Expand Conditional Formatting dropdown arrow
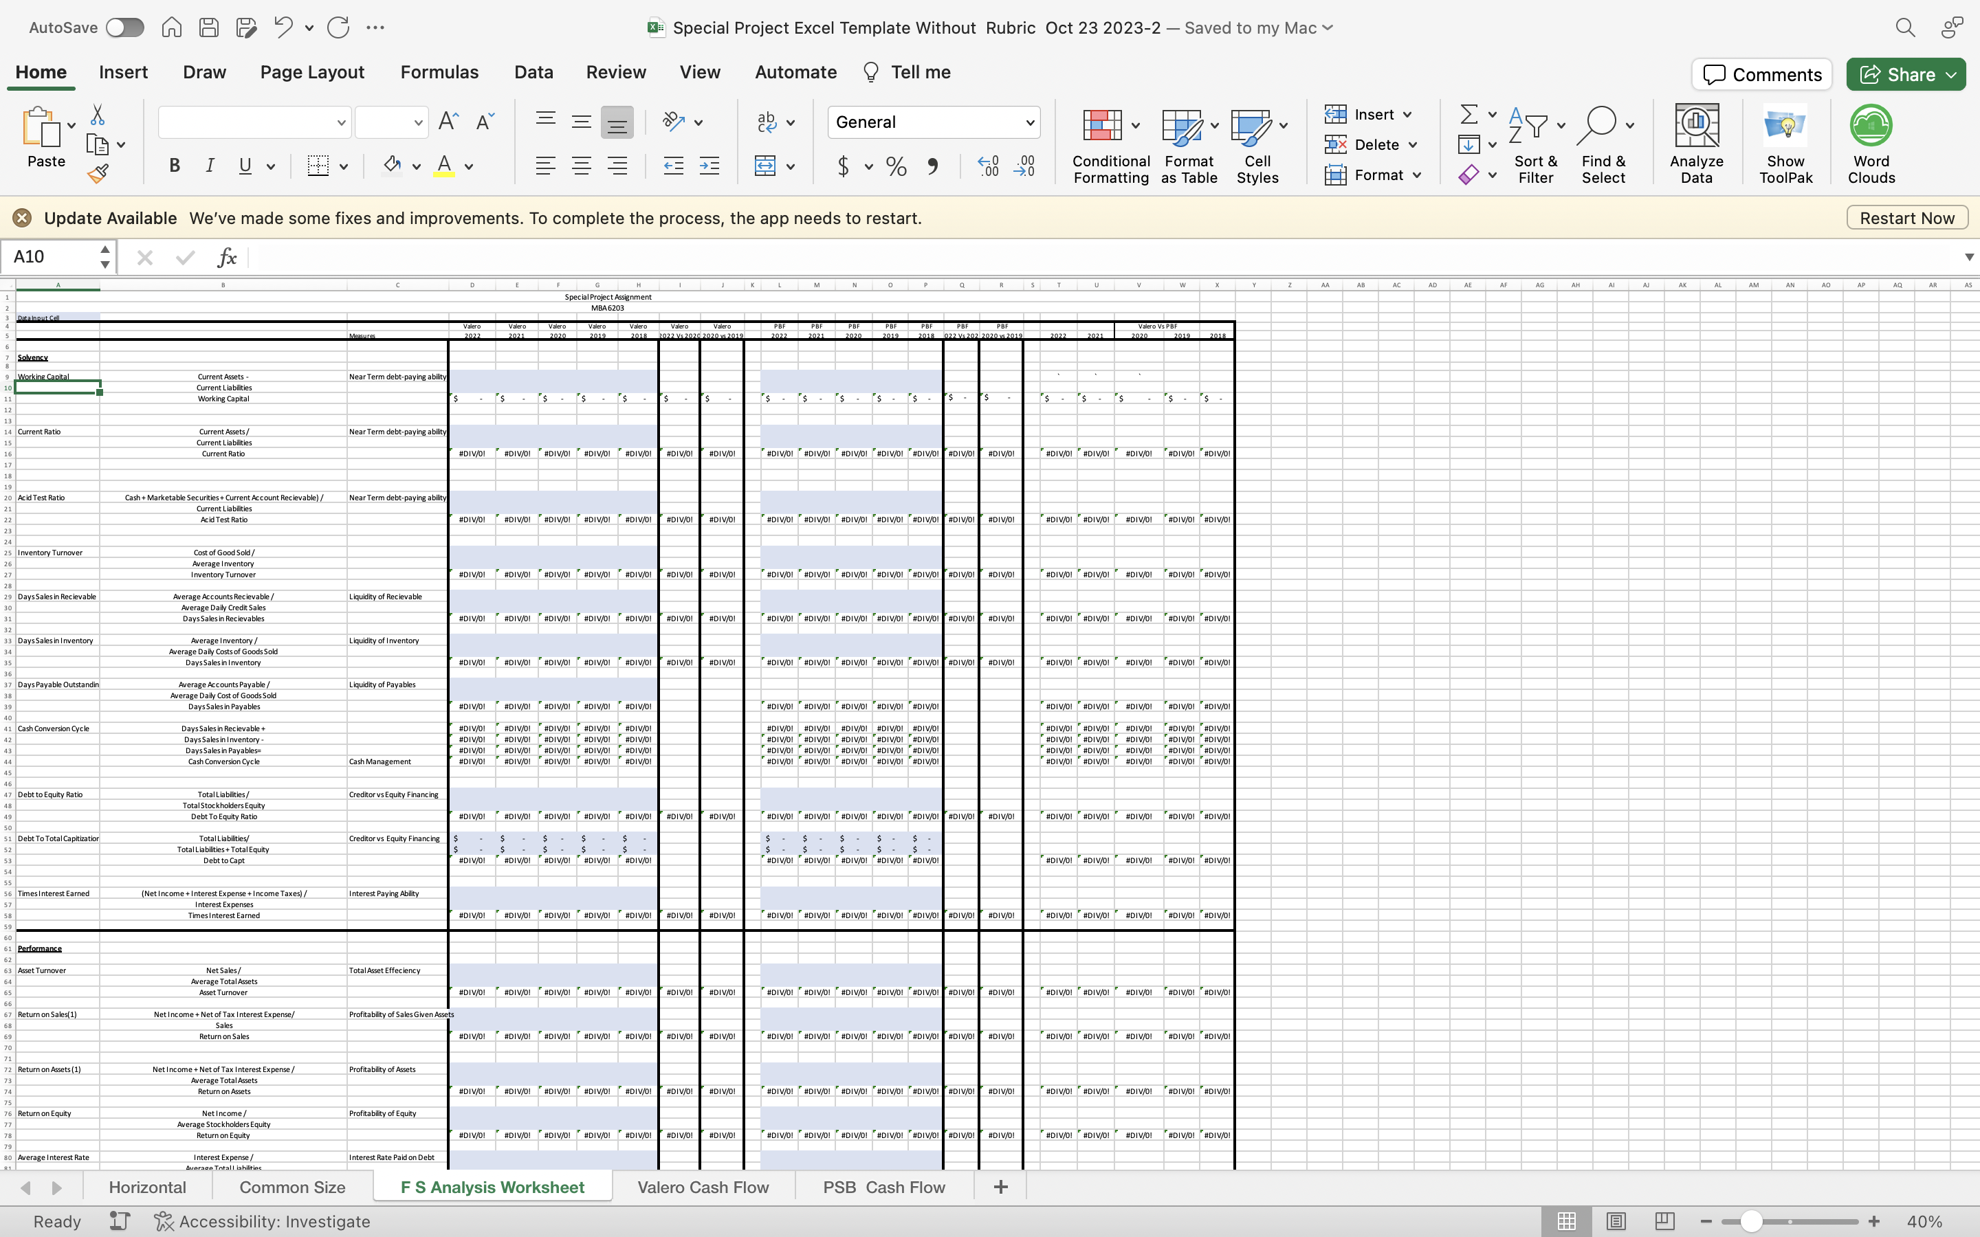 tap(1136, 125)
